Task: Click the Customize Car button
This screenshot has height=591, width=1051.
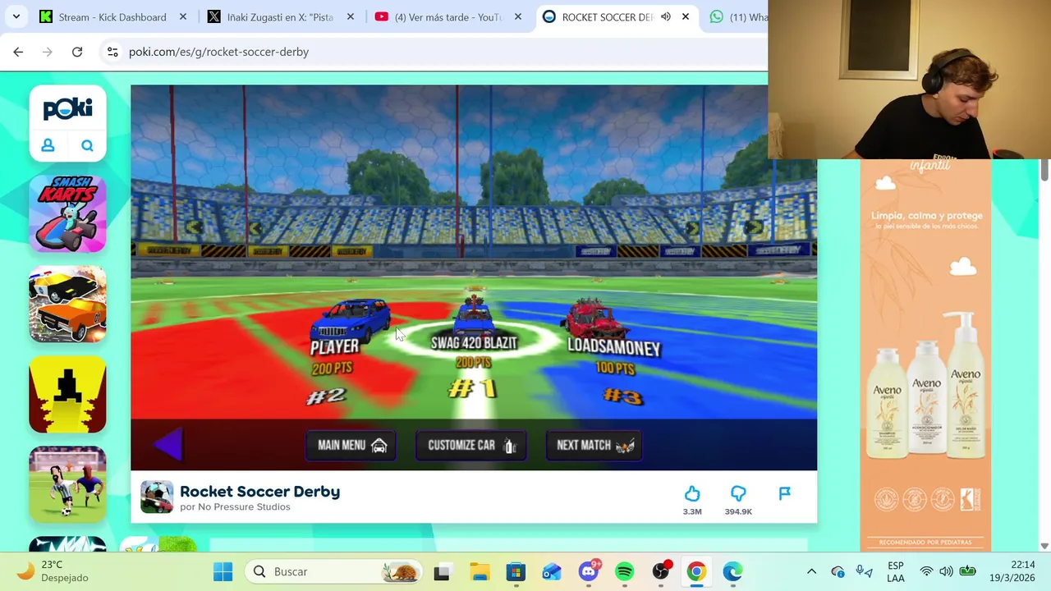Action: [471, 445]
